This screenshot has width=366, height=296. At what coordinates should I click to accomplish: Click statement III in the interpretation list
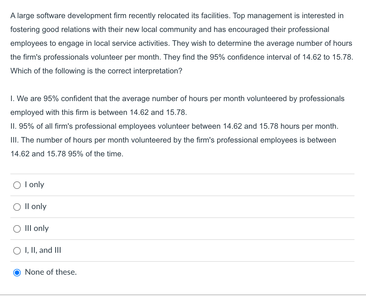[x=173, y=147]
